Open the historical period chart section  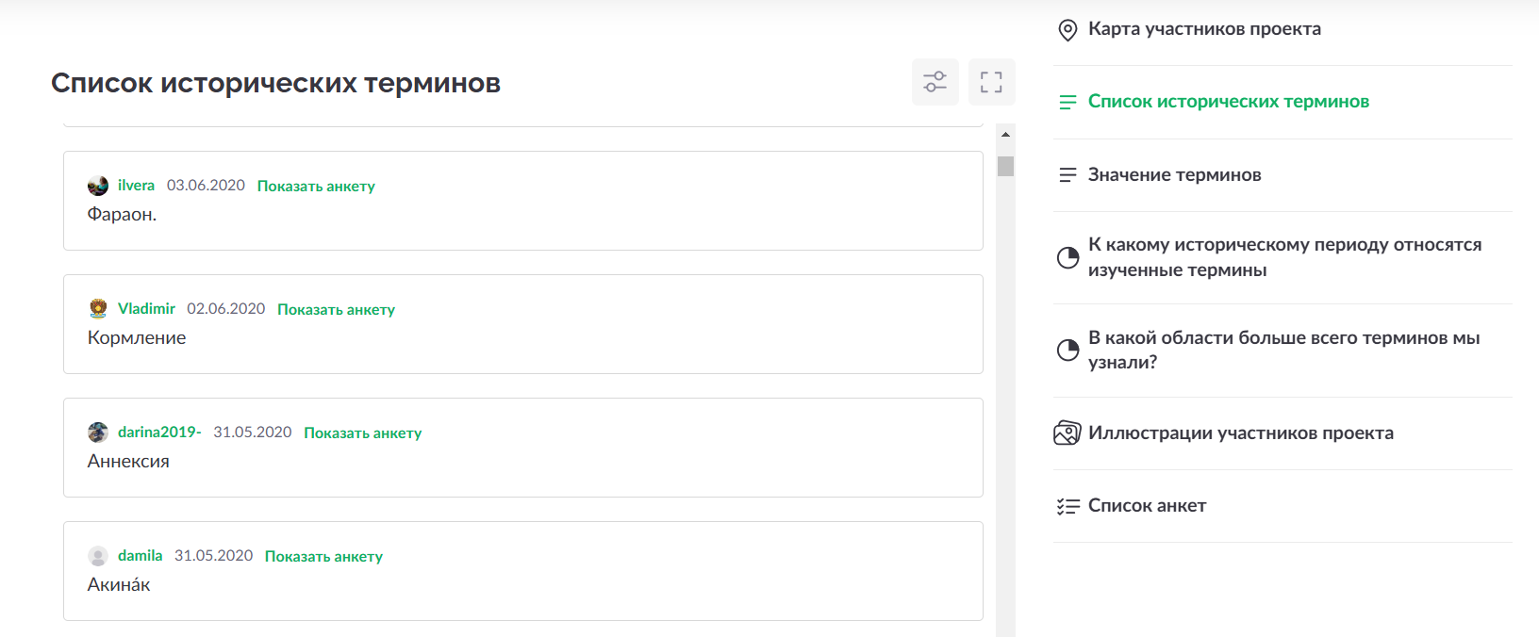click(1283, 257)
